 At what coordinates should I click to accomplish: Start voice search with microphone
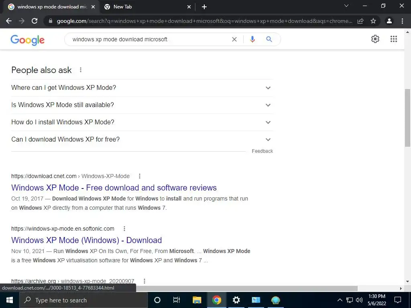click(x=252, y=39)
